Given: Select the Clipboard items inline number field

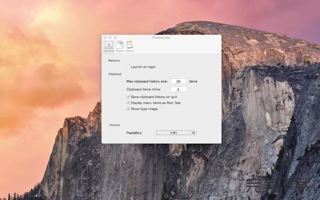Looking at the screenshot, I should (x=179, y=90).
